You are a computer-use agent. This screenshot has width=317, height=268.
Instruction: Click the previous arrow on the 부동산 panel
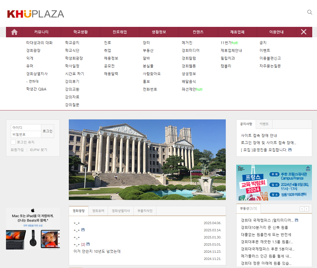302,209
